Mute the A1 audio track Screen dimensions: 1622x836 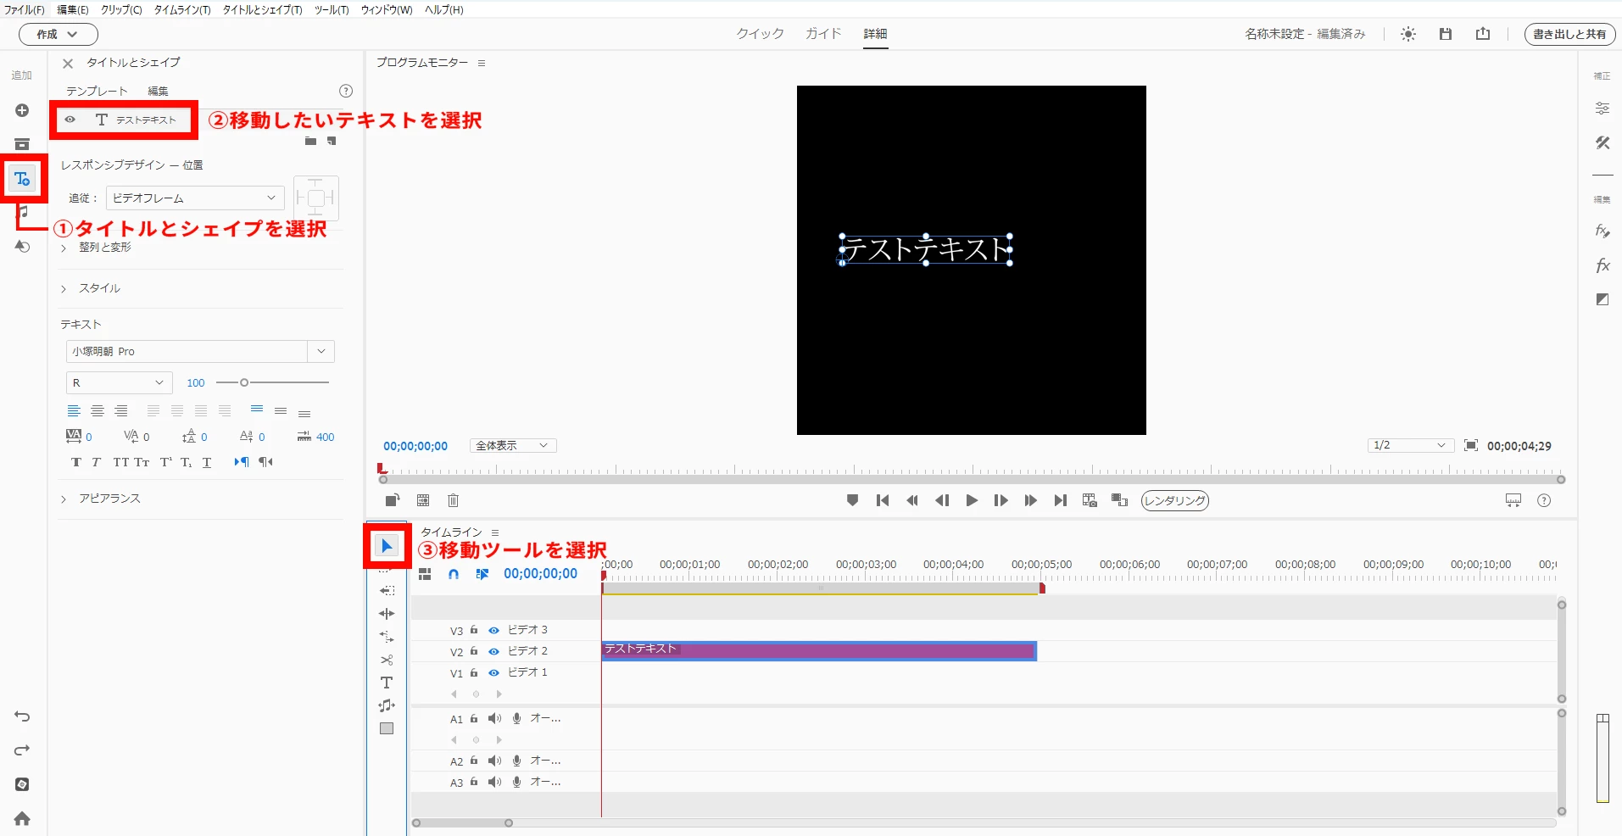click(495, 718)
